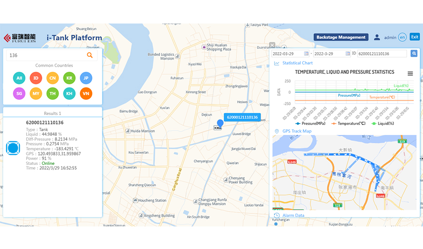Filter by KR country circle
The width and height of the screenshot is (423, 249).
coord(70,78)
